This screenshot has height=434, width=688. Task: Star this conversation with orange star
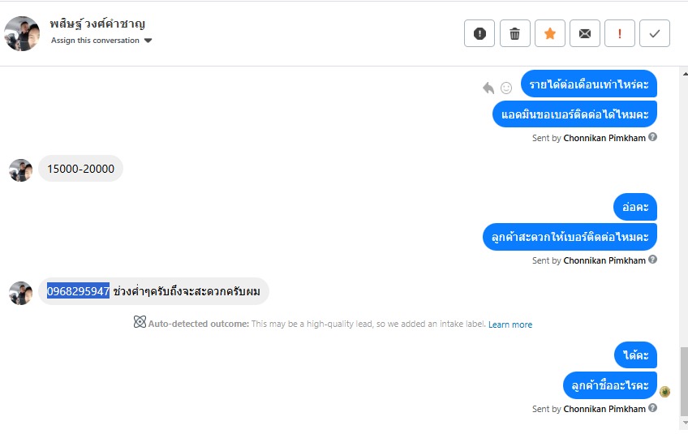coord(549,33)
